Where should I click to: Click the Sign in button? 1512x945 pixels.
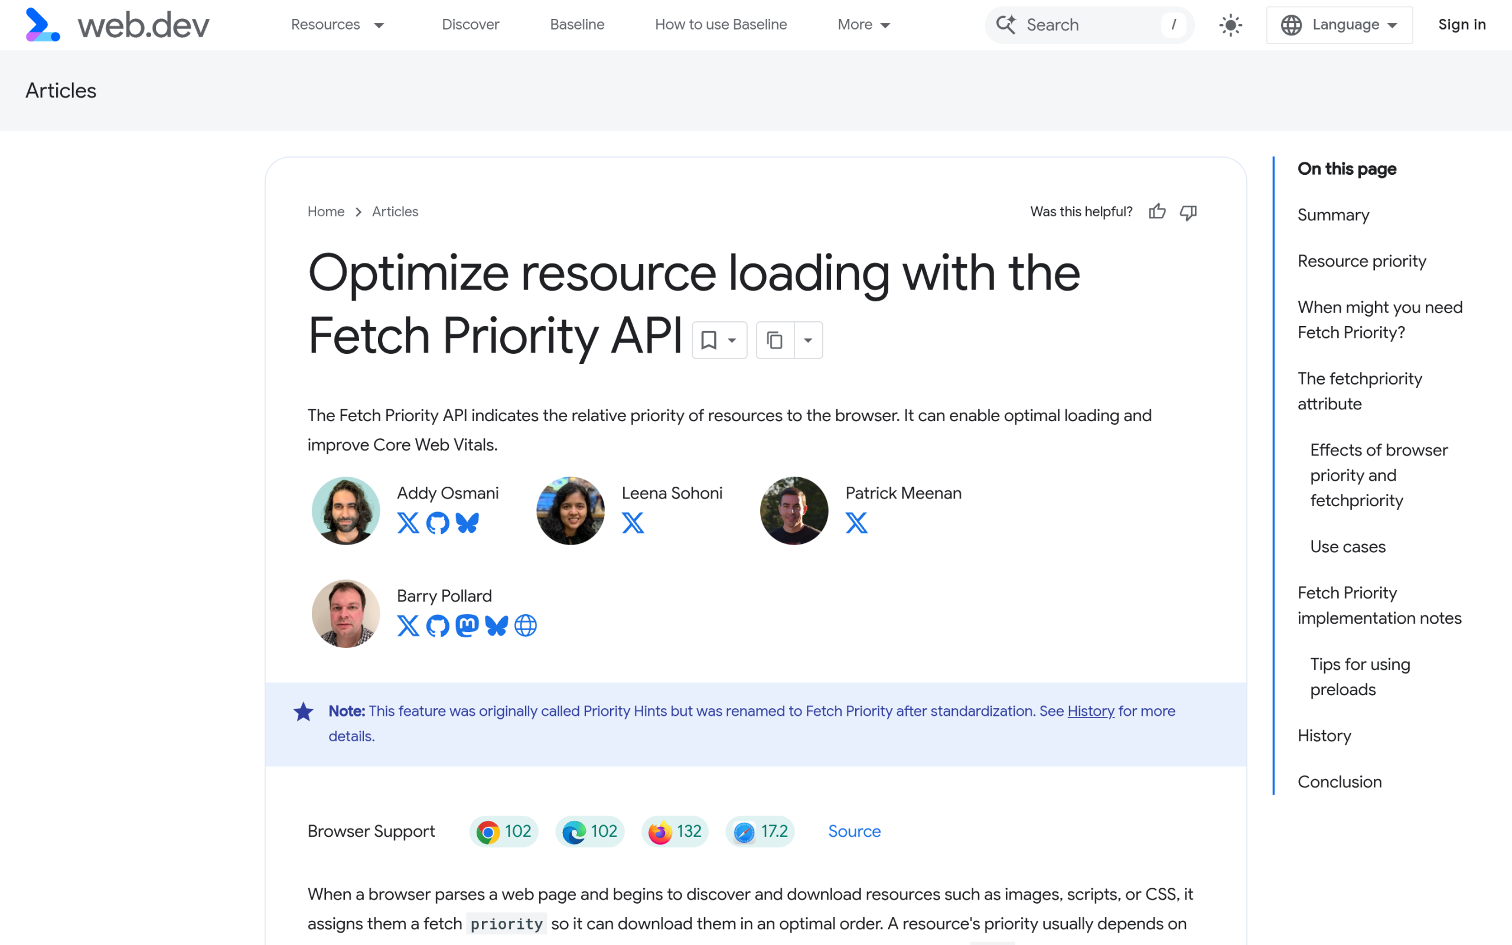tap(1462, 25)
